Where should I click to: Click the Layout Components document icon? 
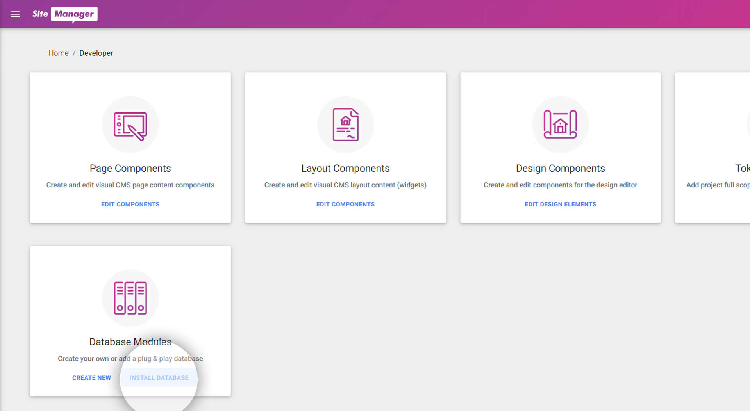345,125
